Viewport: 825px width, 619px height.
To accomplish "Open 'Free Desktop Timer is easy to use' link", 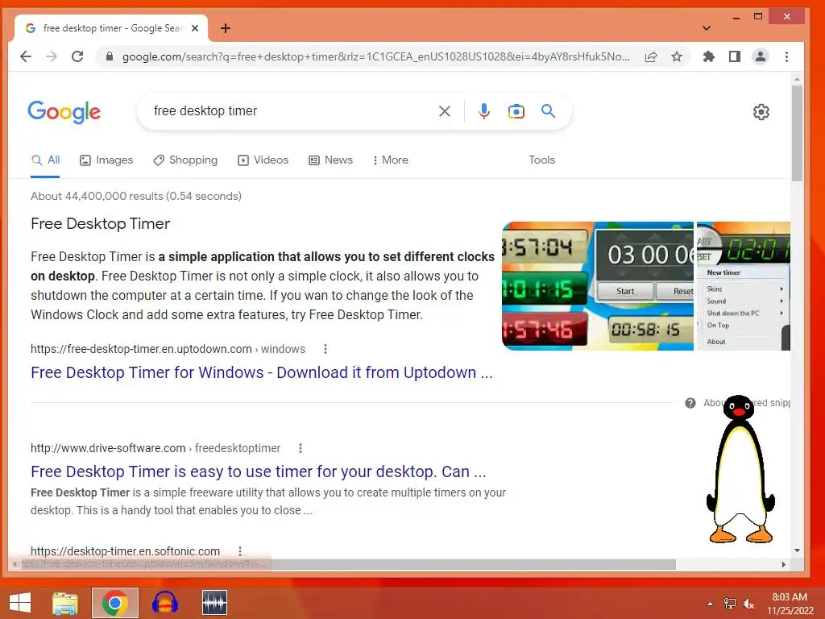I will coord(258,472).
